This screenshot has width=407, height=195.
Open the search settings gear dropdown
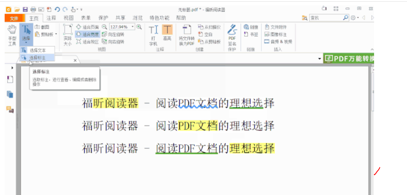[x=355, y=18]
